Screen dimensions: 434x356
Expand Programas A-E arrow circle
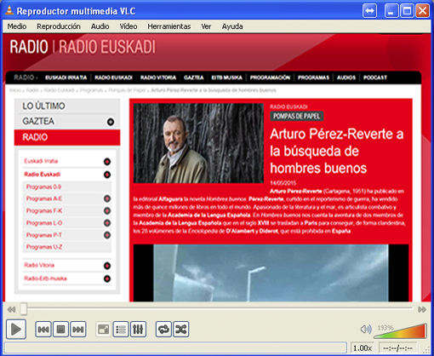(107, 198)
